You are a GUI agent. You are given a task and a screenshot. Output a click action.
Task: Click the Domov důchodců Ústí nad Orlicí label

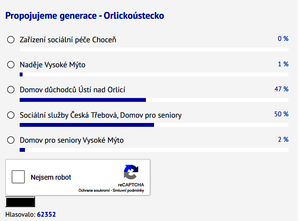point(72,90)
